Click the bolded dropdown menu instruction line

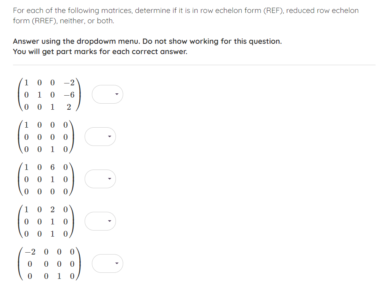click(147, 41)
